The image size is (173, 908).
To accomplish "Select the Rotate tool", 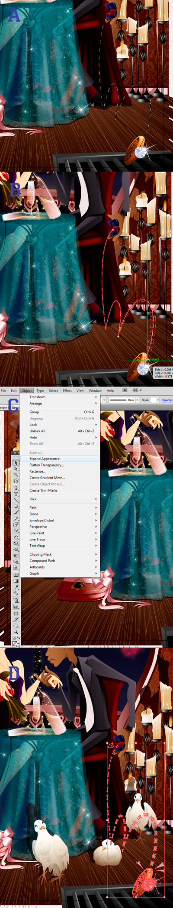I will [16, 537].
